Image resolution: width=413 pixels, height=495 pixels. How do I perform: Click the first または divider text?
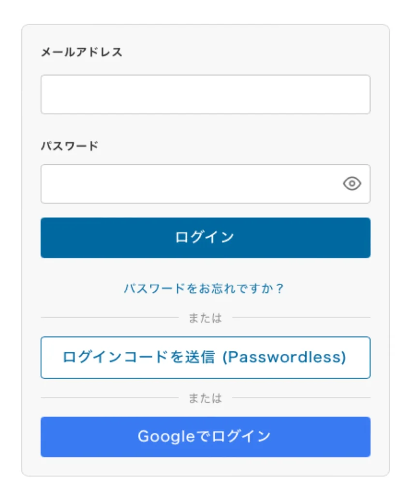(205, 318)
